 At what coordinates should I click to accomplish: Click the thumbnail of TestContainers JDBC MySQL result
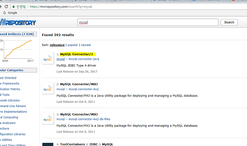click(48, 144)
